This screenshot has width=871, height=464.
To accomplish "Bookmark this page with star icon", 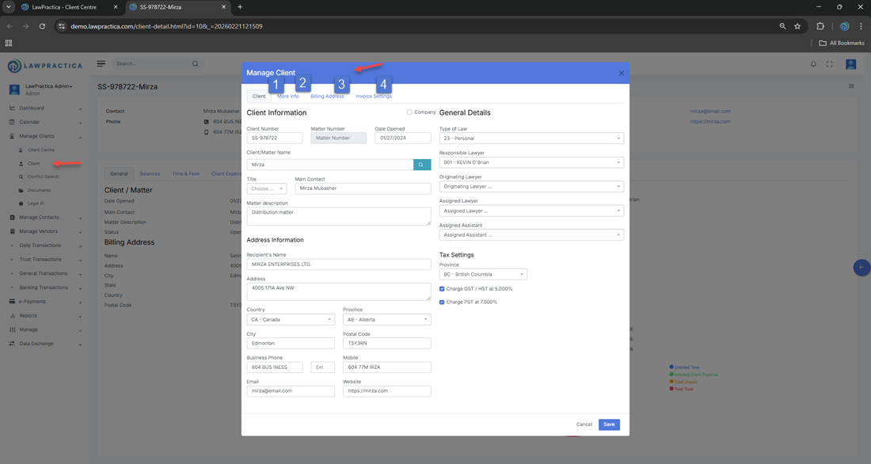I will (797, 26).
